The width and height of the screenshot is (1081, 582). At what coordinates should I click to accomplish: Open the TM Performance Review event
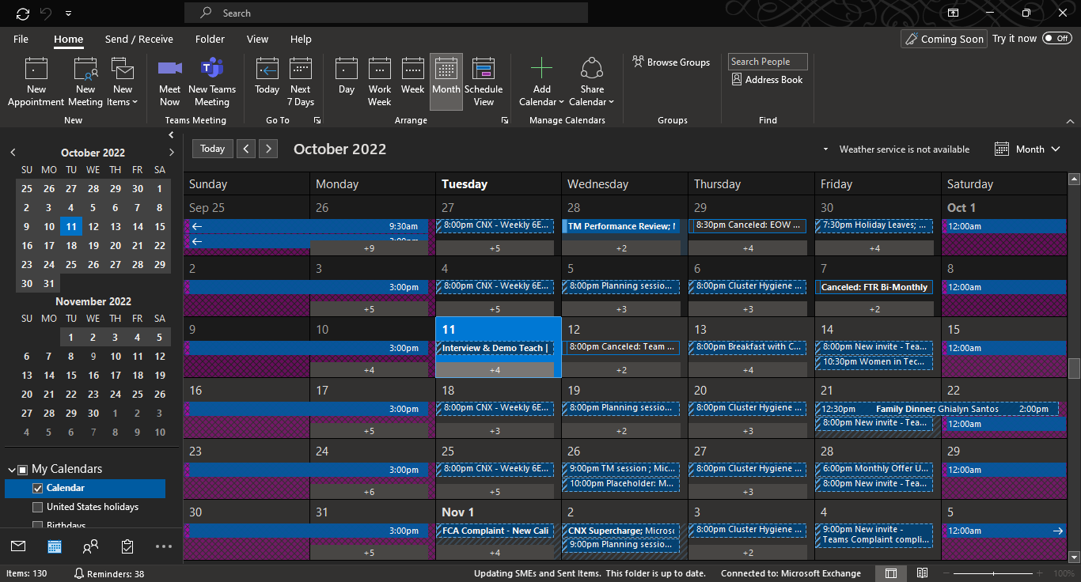(621, 226)
